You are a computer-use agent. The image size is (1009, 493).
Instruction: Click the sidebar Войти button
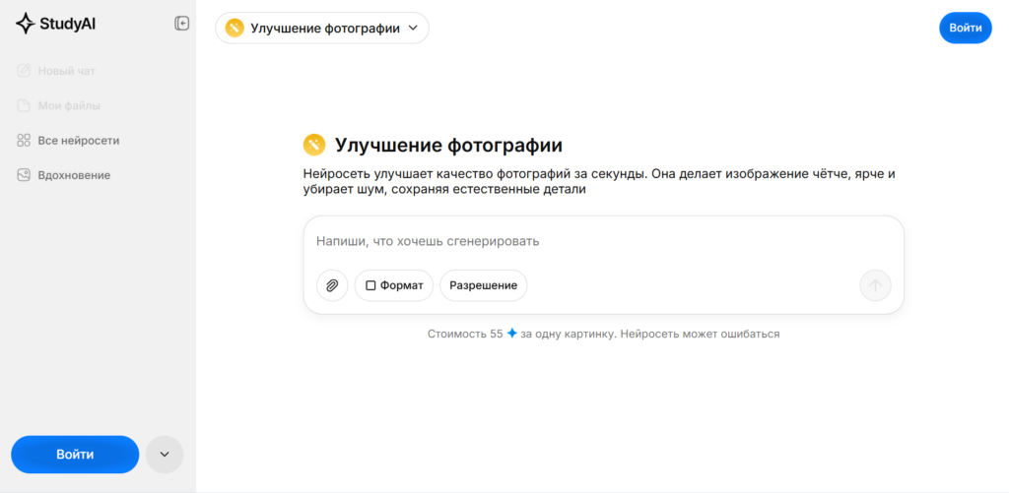(x=75, y=455)
